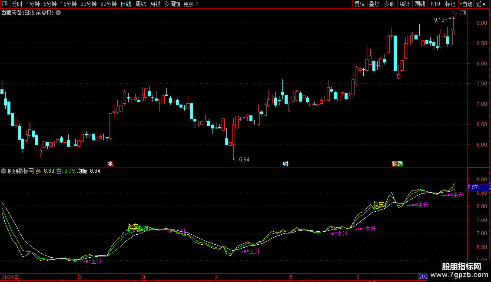
Task: Click the 5.64 low price label
Action: 244,160
